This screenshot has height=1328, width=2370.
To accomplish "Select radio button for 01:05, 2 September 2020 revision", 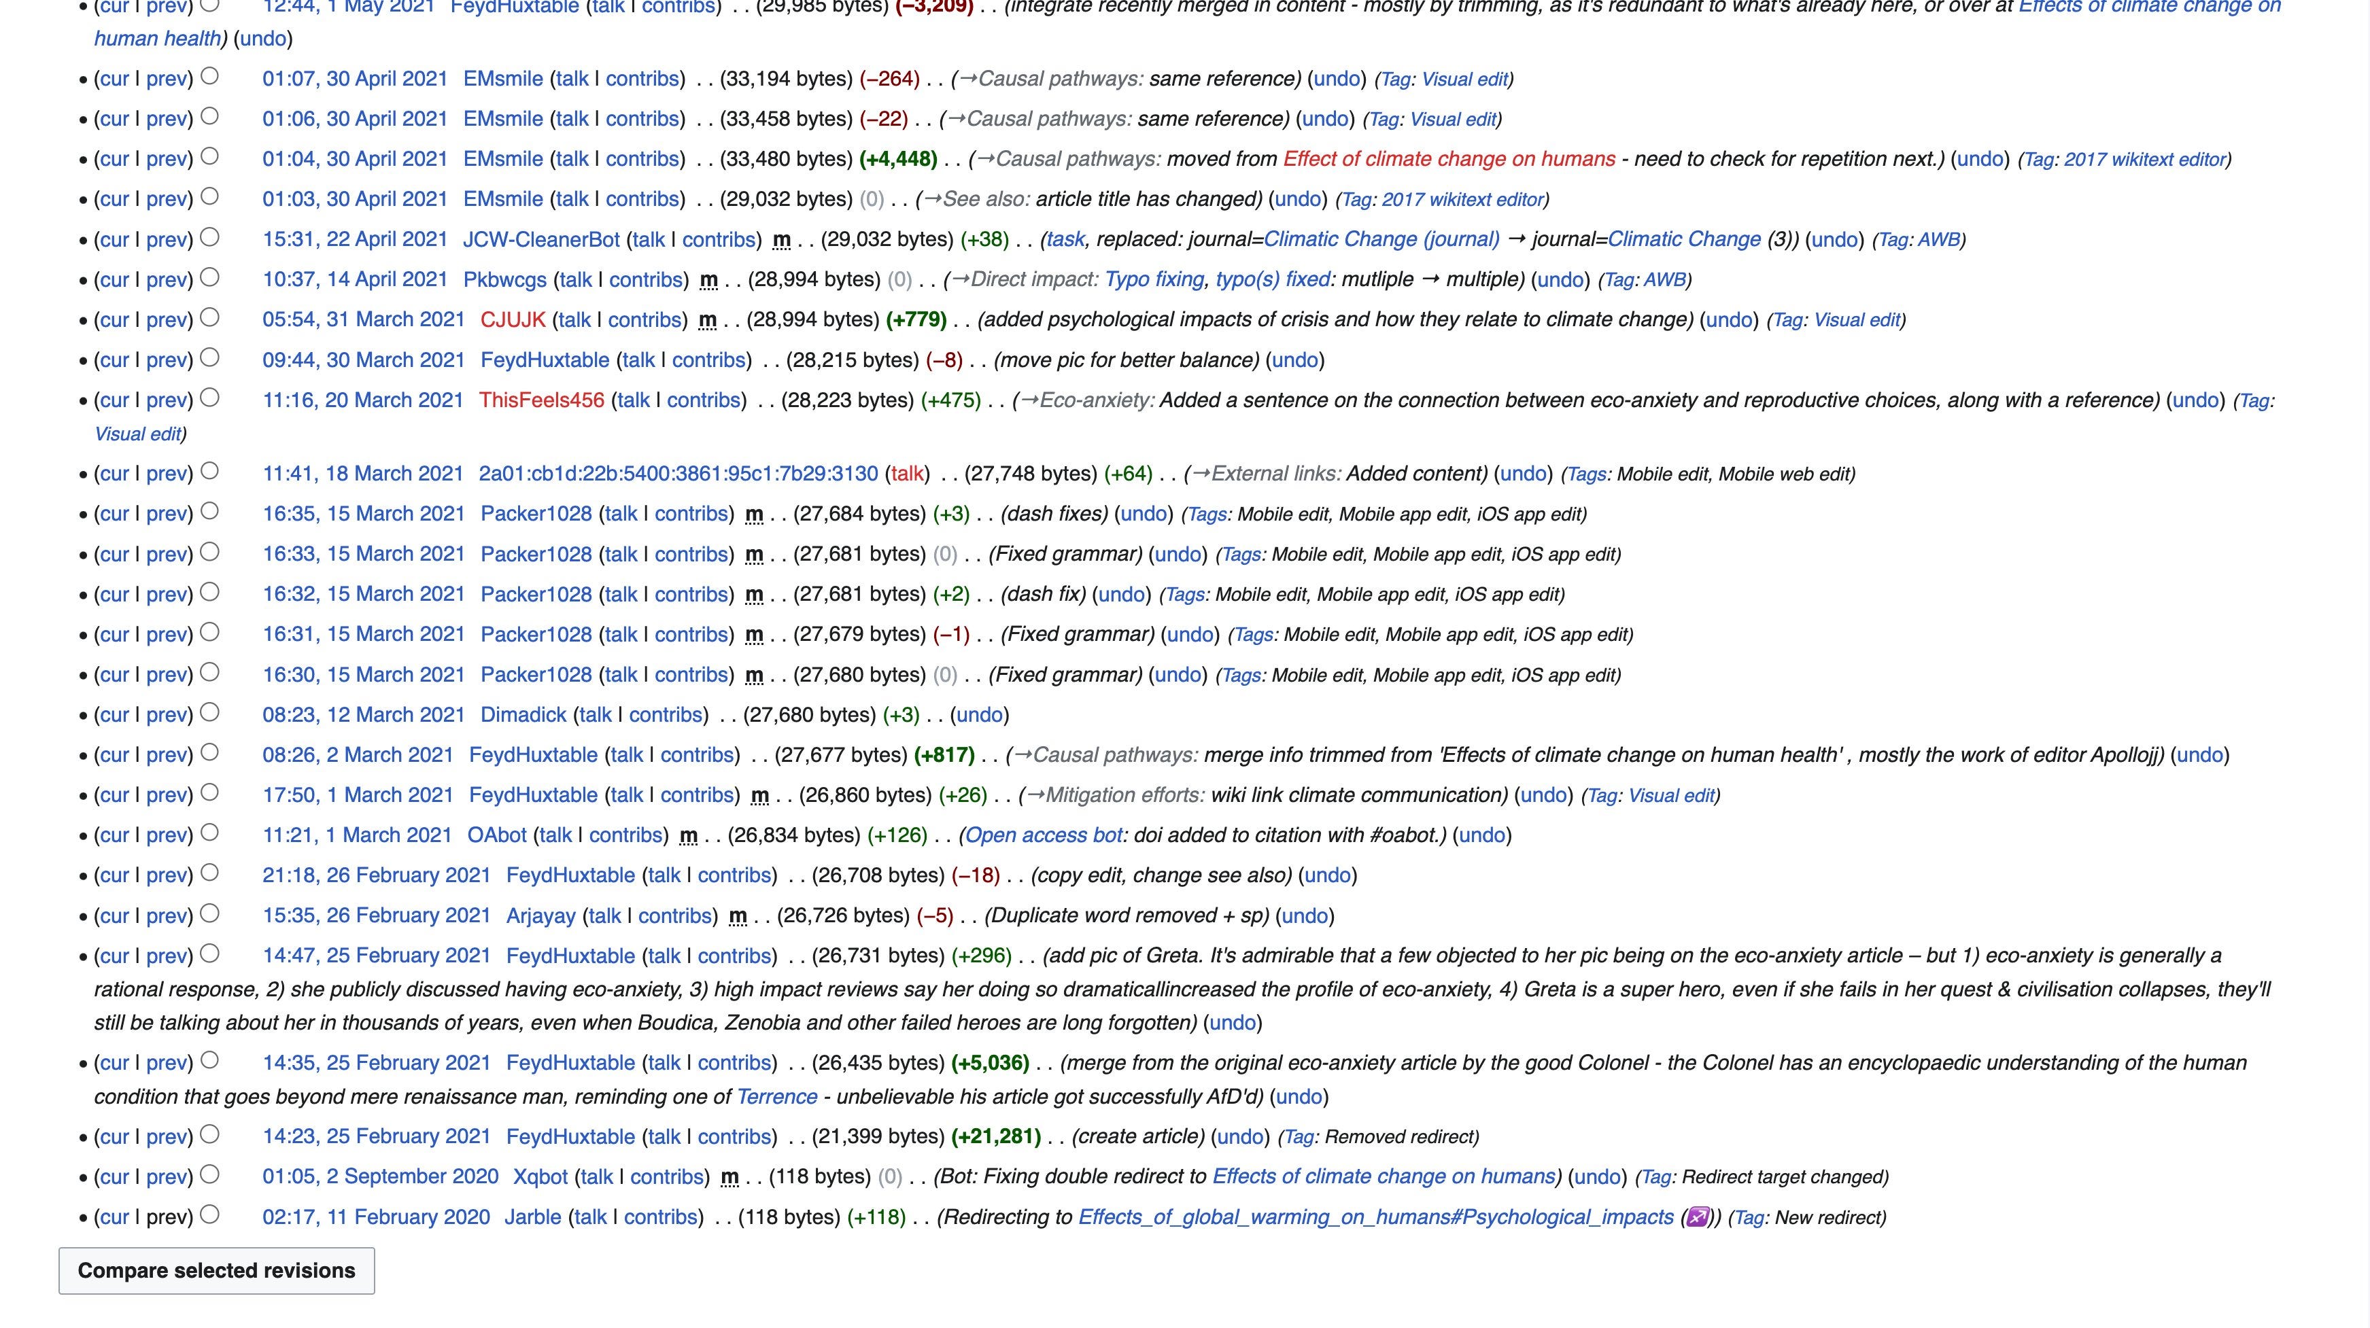I will tap(210, 1174).
